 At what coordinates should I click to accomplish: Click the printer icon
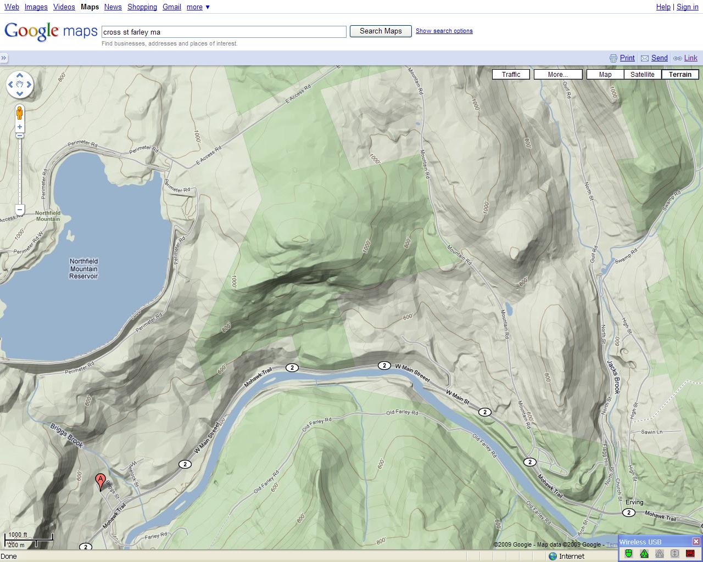pyautogui.click(x=613, y=58)
